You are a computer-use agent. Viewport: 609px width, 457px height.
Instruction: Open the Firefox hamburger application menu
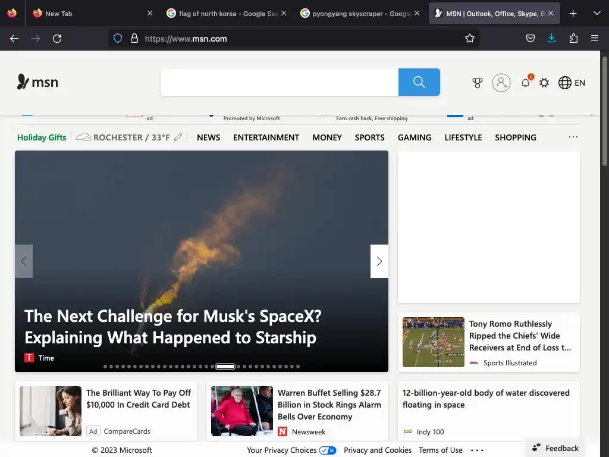[595, 39]
